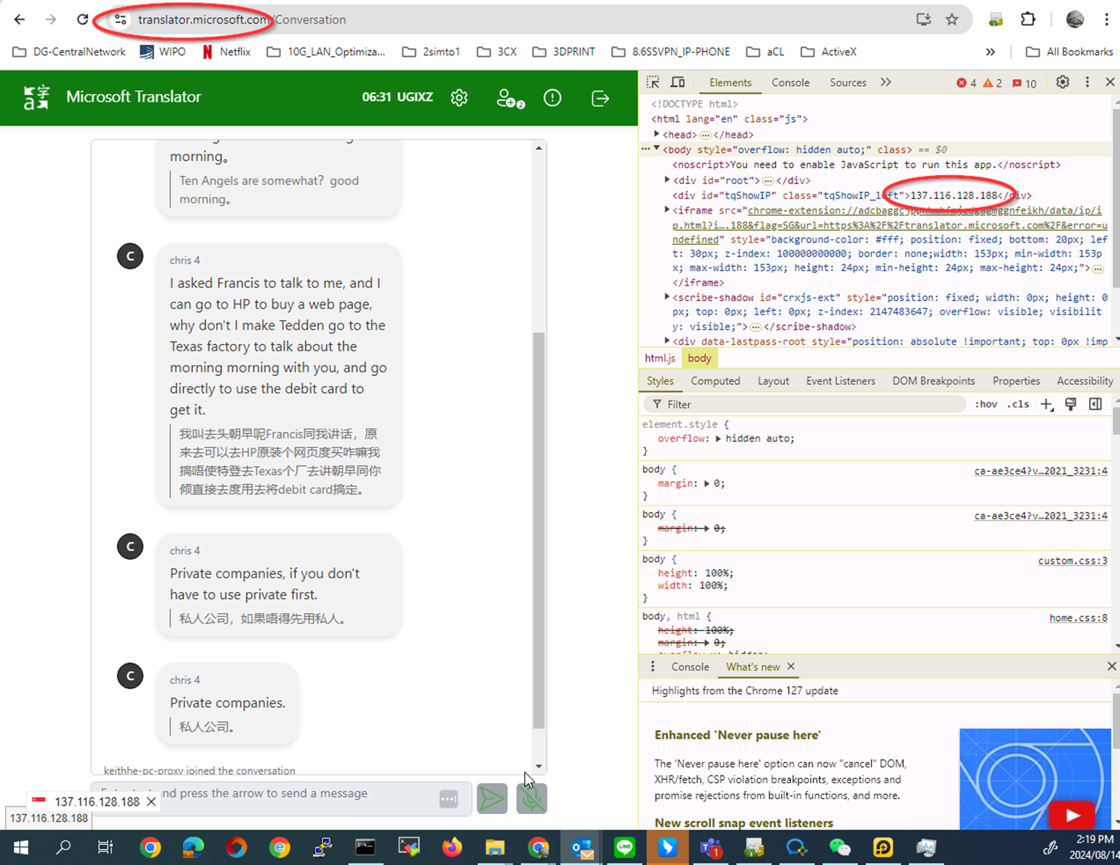Focus the Styles Filter input field
Image resolution: width=1120 pixels, height=865 pixels.
click(x=805, y=404)
